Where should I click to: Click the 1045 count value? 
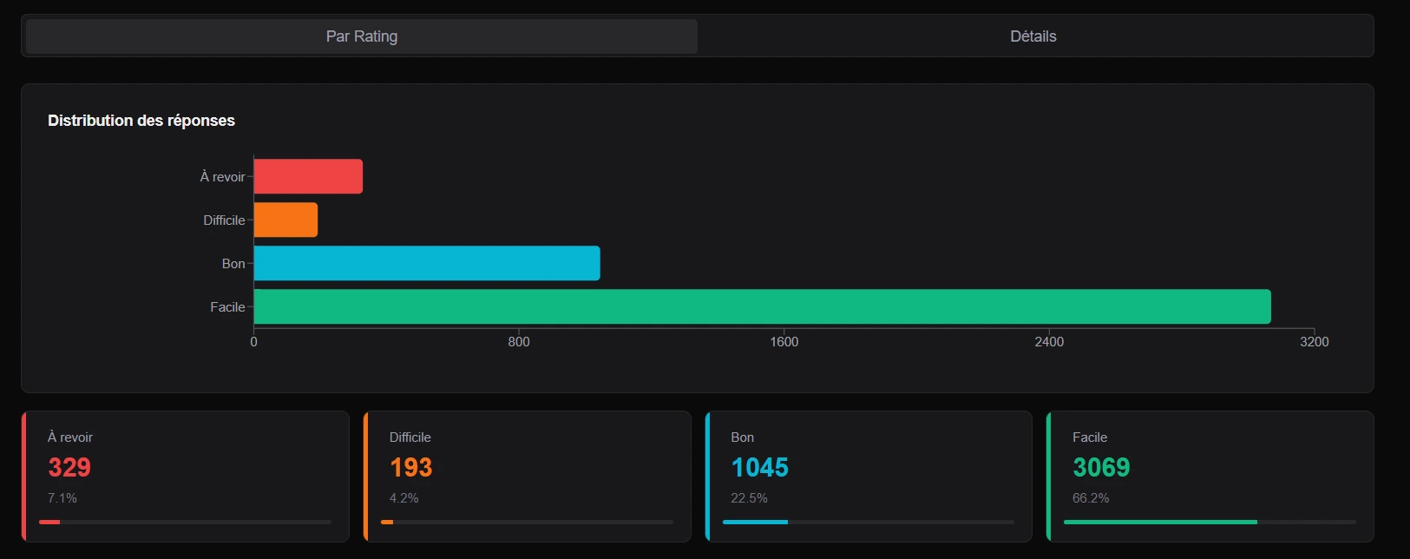[x=759, y=467]
